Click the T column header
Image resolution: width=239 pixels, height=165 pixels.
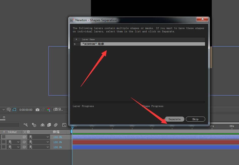tap(4, 132)
